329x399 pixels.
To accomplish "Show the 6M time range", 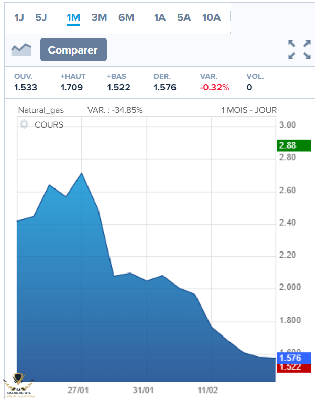I will click(126, 17).
